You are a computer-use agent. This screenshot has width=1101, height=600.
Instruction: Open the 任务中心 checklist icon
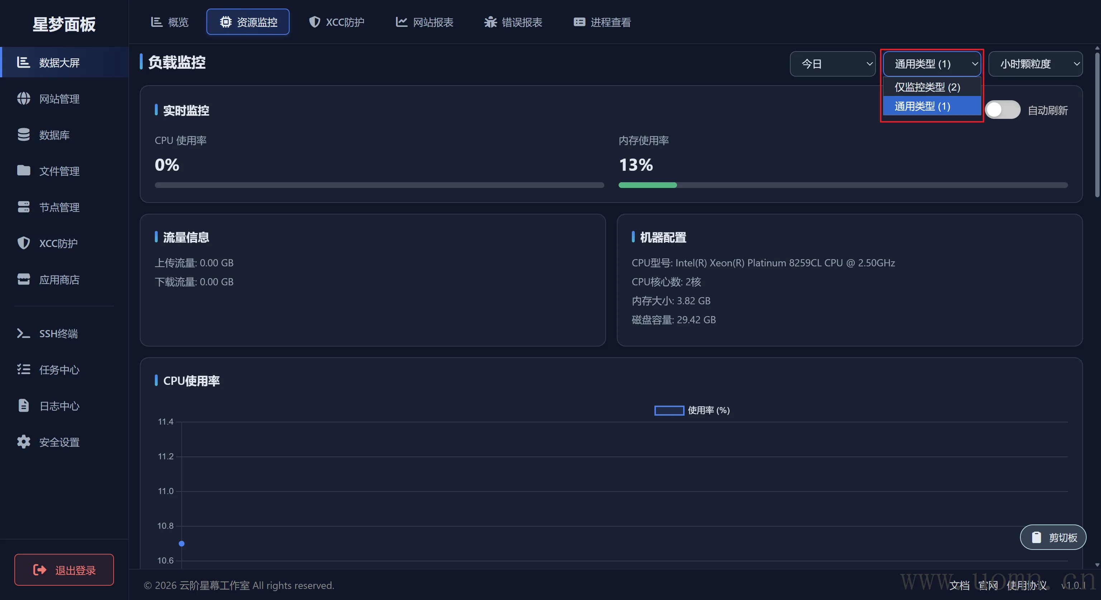pyautogui.click(x=24, y=369)
